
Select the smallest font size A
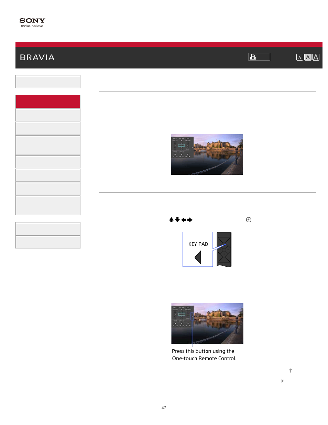[300, 57]
